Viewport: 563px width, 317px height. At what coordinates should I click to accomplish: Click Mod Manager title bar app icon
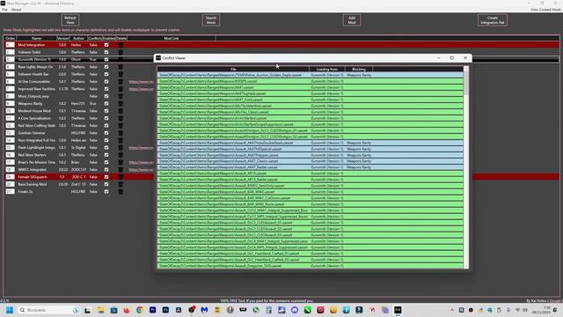(x=3, y=4)
